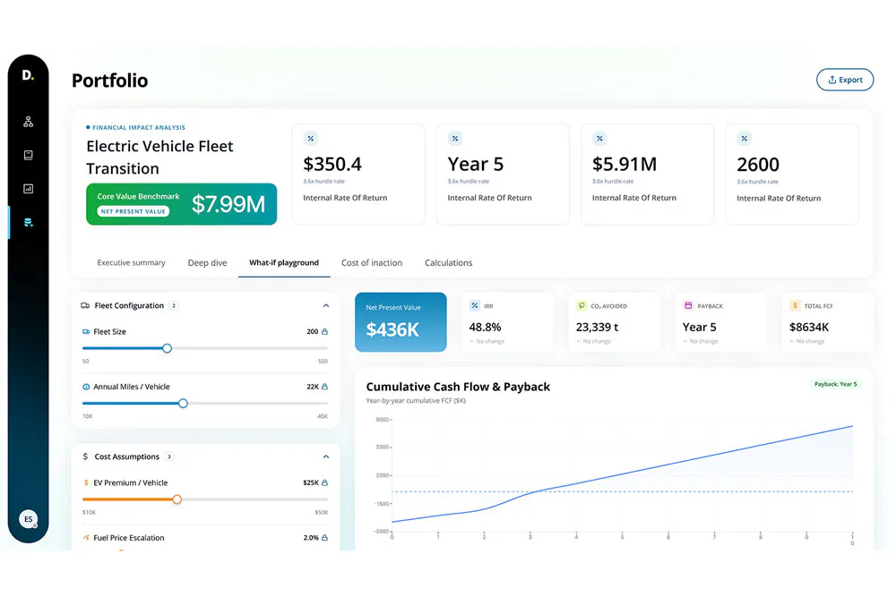Select the database portfolio sidebar icon

[28, 223]
